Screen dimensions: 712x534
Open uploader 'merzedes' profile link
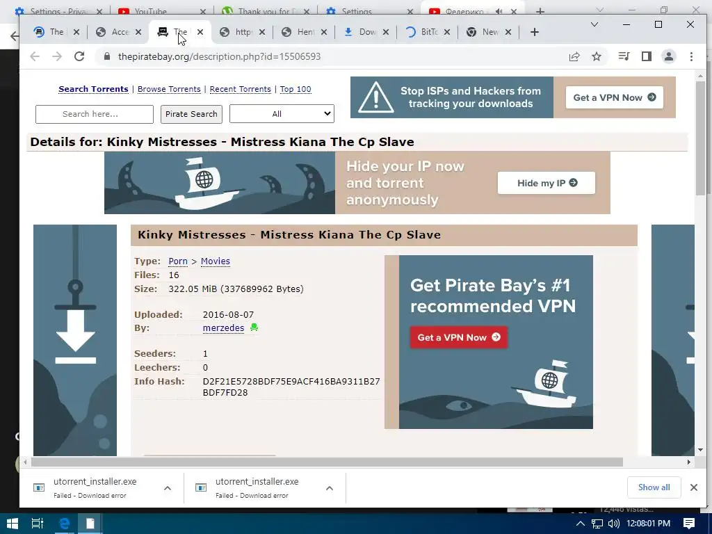pos(223,327)
